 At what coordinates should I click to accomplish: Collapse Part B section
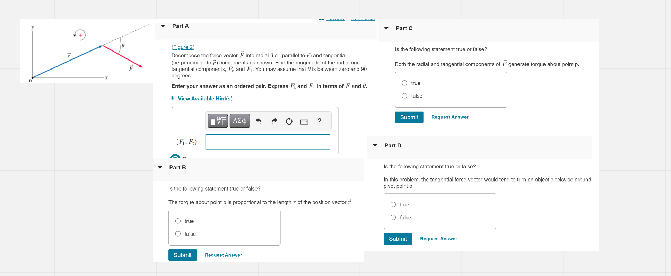click(x=160, y=167)
